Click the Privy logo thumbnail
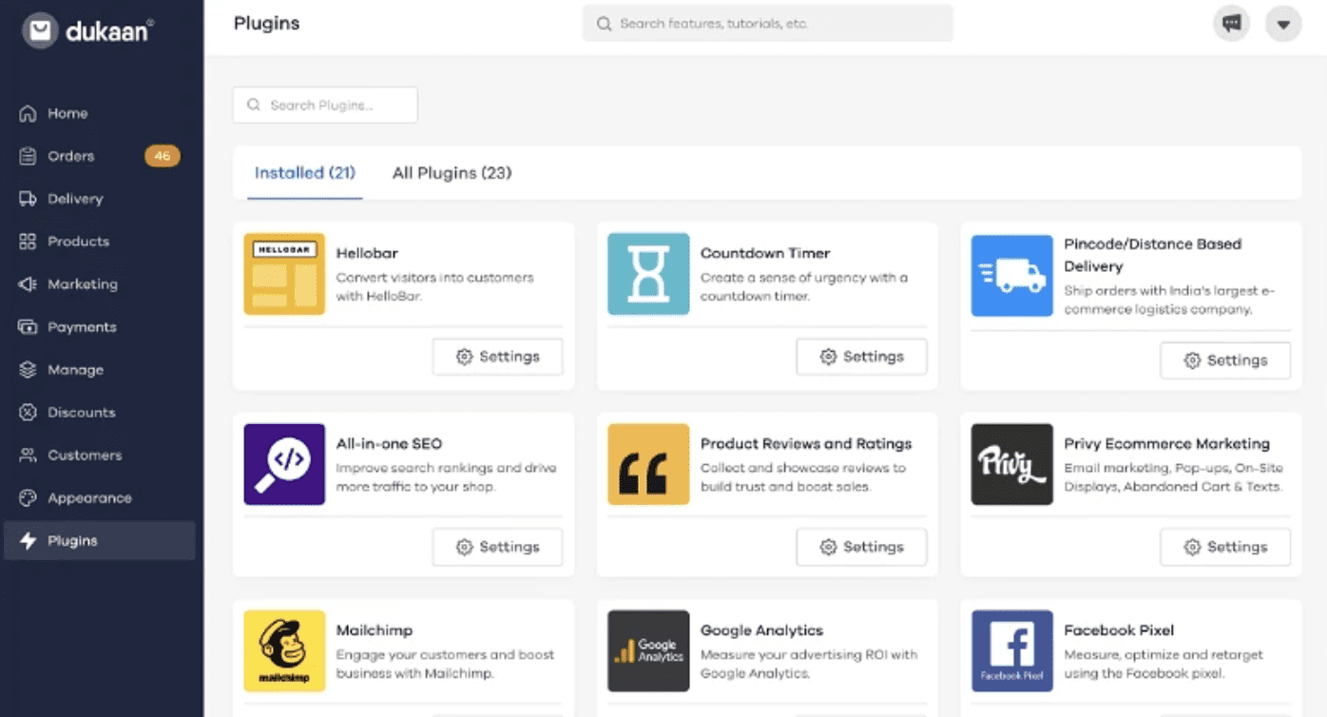Viewport: 1327px width, 717px height. coord(1011,464)
